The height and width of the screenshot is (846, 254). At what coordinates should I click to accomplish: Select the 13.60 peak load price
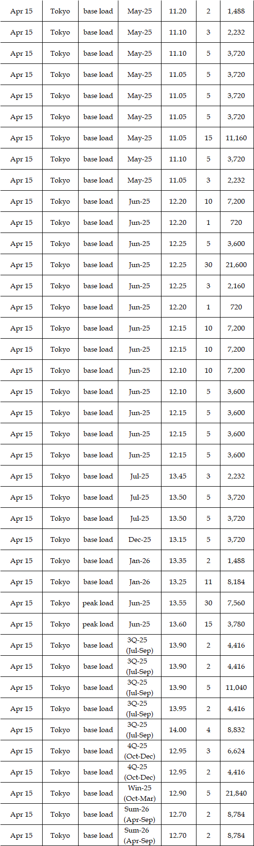(x=178, y=624)
